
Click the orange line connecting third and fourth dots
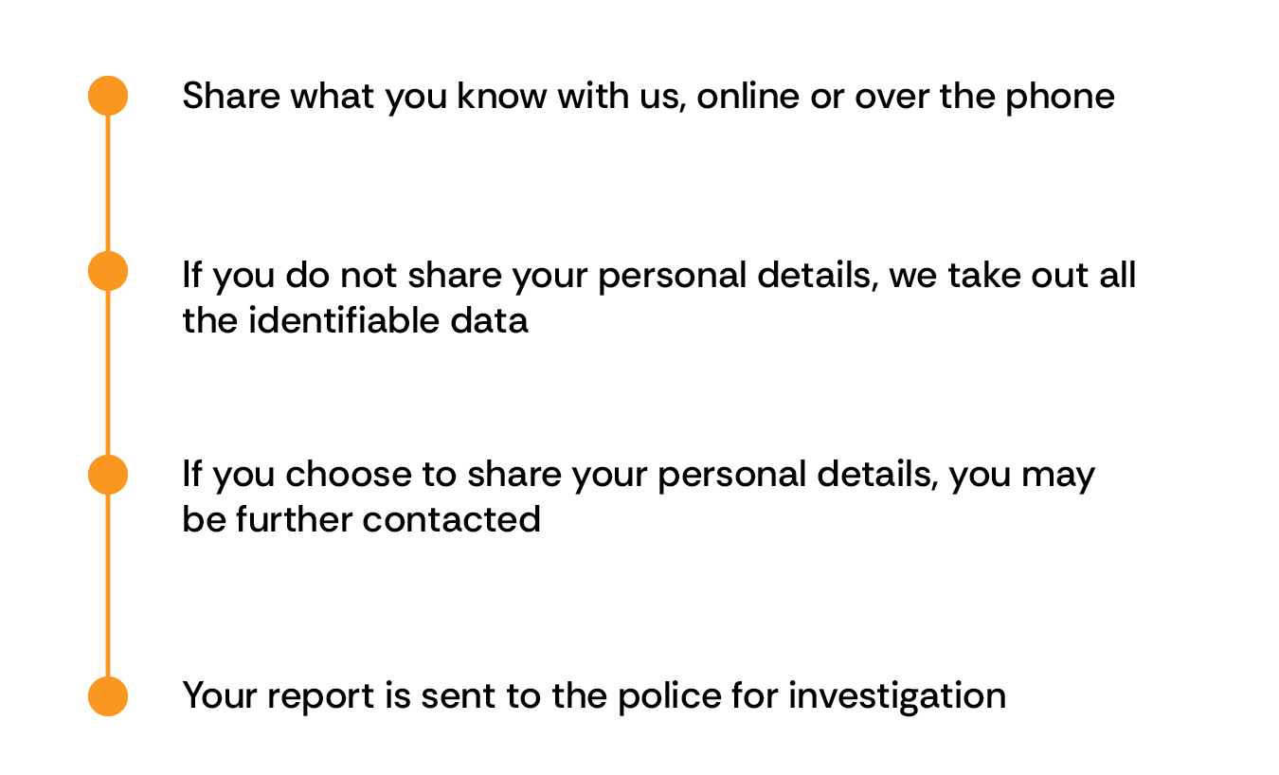[x=108, y=585]
